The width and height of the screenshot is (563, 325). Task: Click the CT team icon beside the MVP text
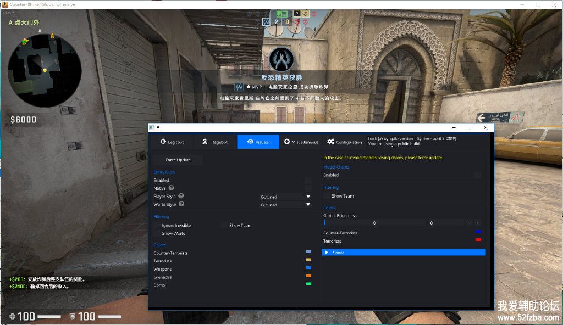tap(239, 87)
